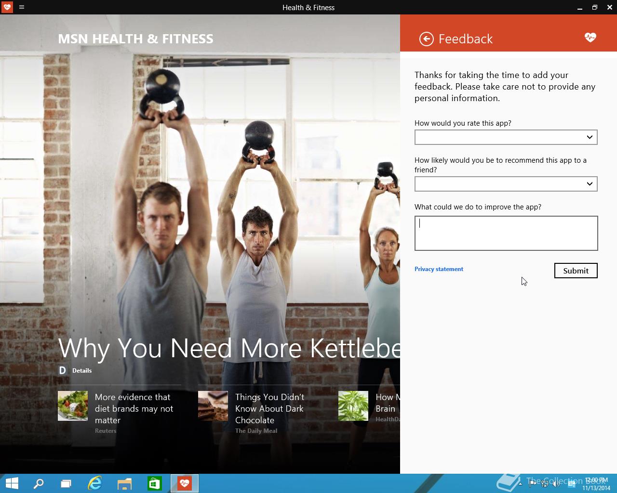Image resolution: width=617 pixels, height=493 pixels.
Task: Go back using the Feedback back arrow
Action: tap(426, 39)
